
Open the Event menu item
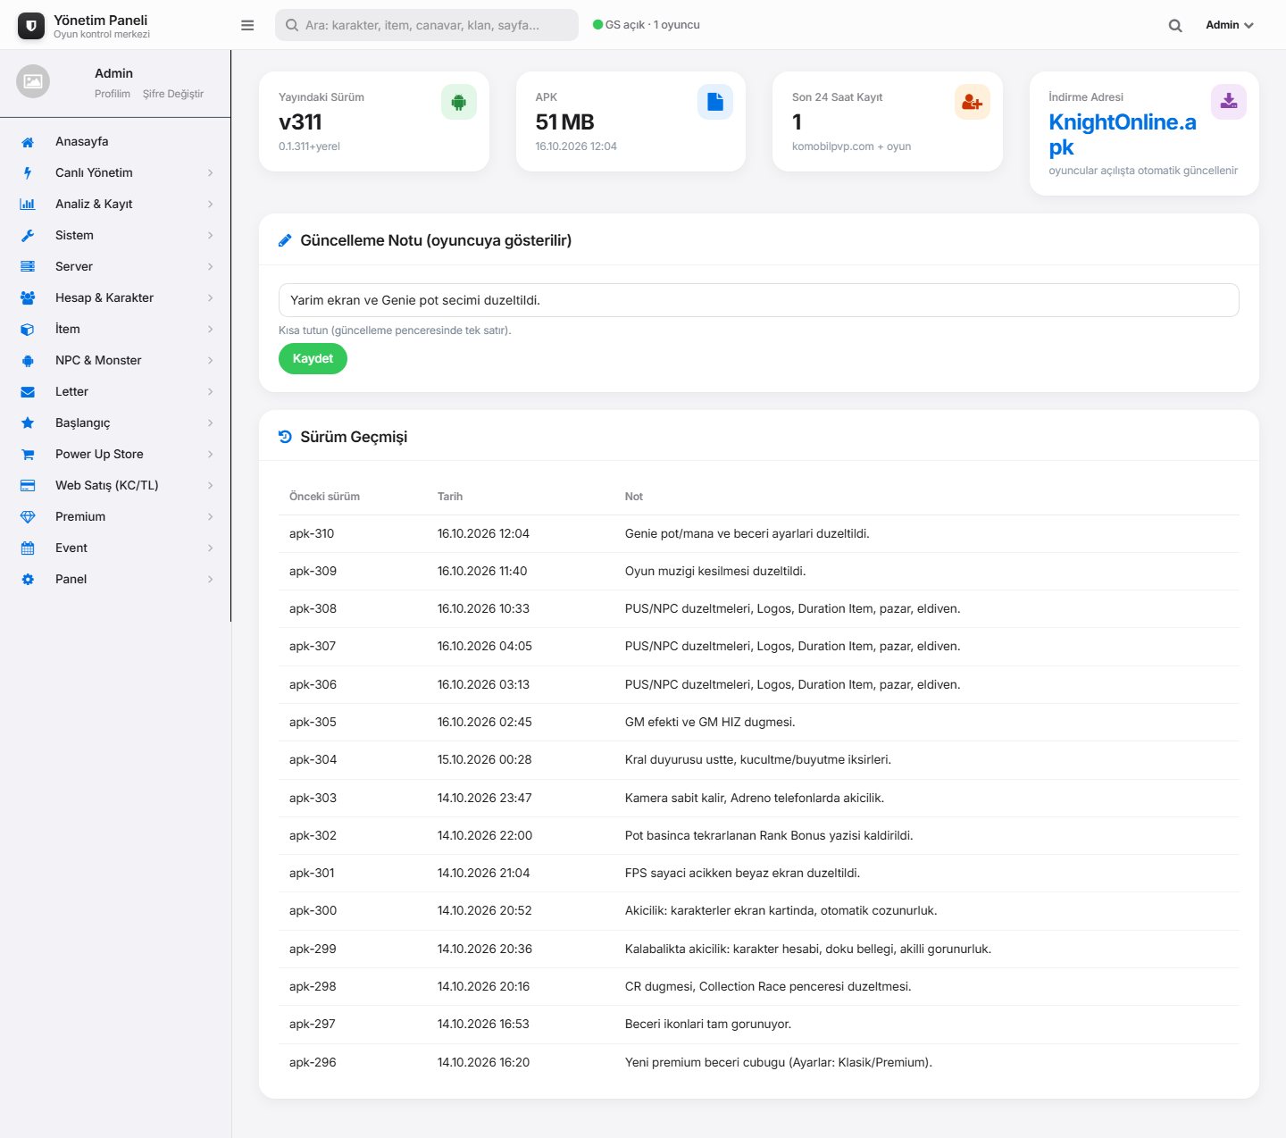coord(115,548)
